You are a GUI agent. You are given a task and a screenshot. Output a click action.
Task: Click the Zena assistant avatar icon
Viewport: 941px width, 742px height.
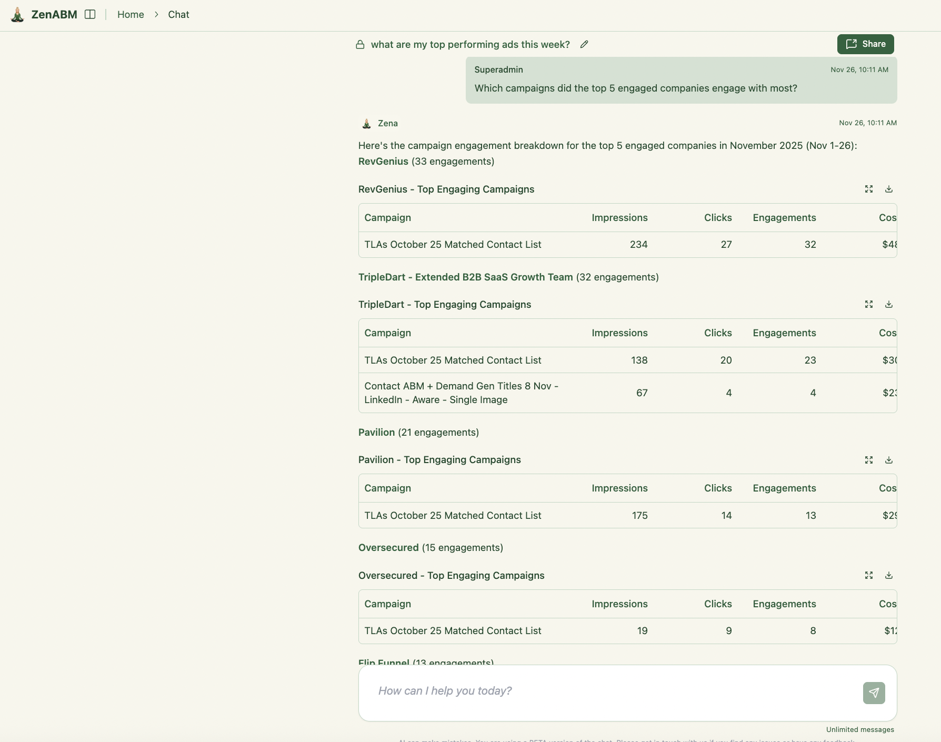point(366,123)
